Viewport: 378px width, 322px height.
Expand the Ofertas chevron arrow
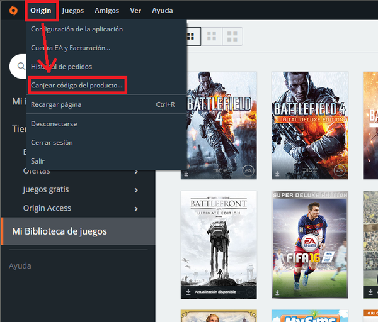click(136, 171)
